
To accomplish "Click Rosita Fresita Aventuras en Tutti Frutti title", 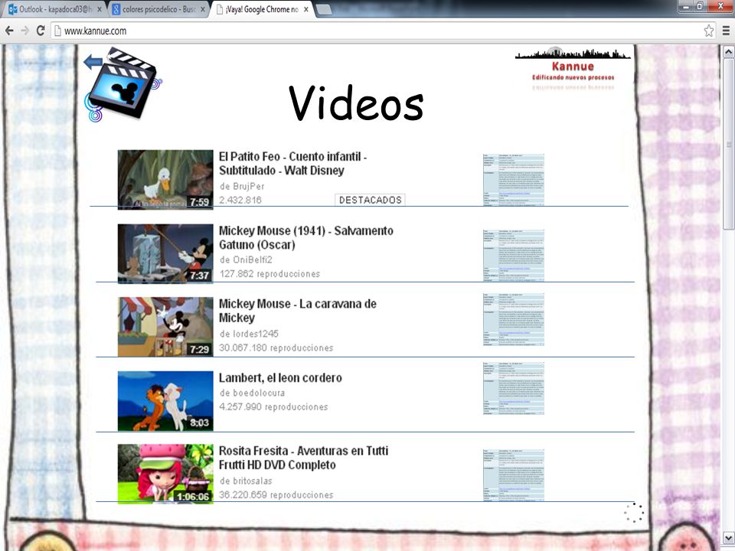I will [303, 458].
